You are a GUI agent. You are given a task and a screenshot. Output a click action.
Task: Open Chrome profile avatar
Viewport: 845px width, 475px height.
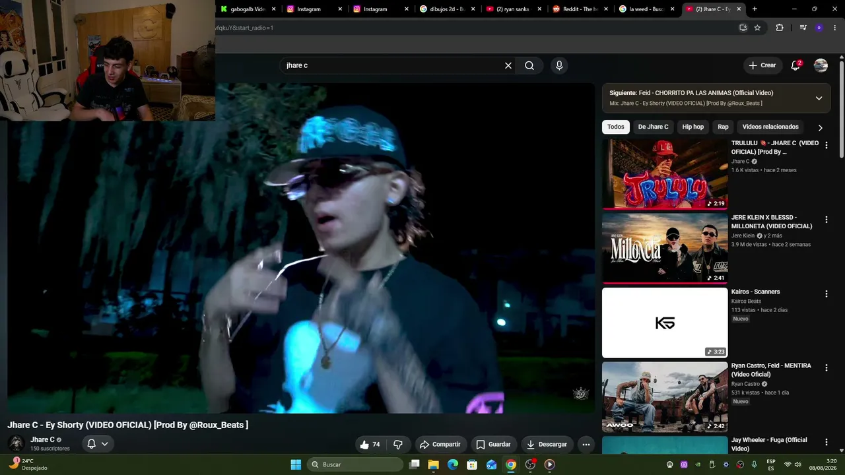pos(819,28)
